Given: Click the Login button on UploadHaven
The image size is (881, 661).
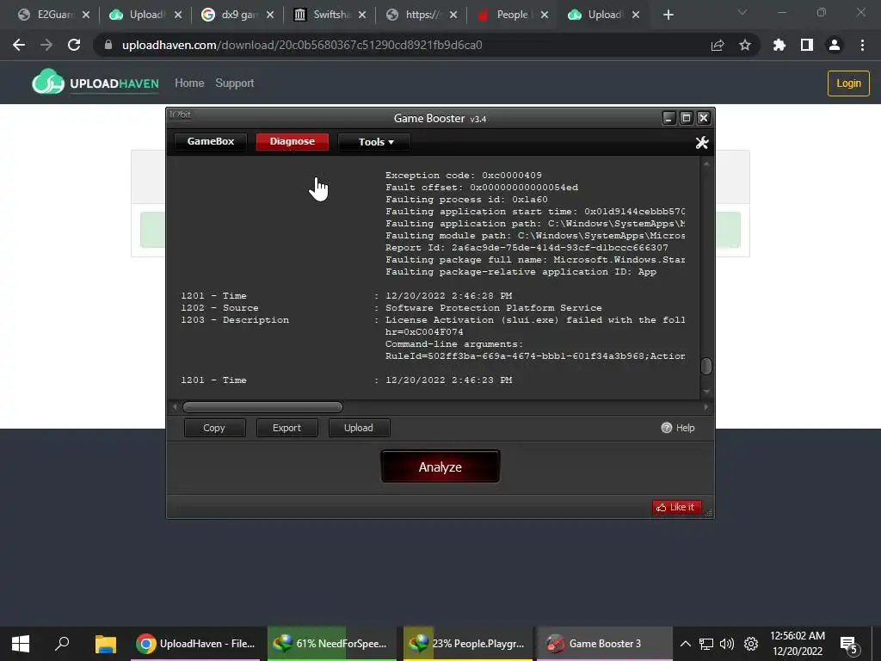Looking at the screenshot, I should tap(848, 83).
